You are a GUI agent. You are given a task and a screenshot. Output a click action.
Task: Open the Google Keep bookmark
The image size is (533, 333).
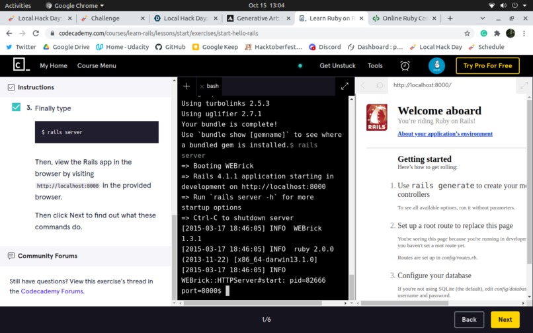(x=215, y=47)
